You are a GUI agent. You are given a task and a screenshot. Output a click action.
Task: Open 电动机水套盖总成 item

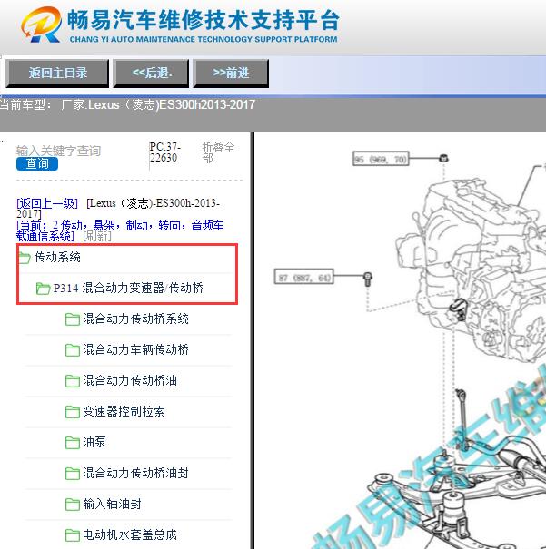point(130,534)
